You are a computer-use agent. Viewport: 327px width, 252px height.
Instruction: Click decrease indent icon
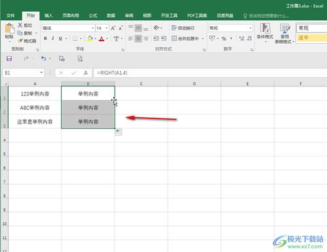(x=156, y=39)
